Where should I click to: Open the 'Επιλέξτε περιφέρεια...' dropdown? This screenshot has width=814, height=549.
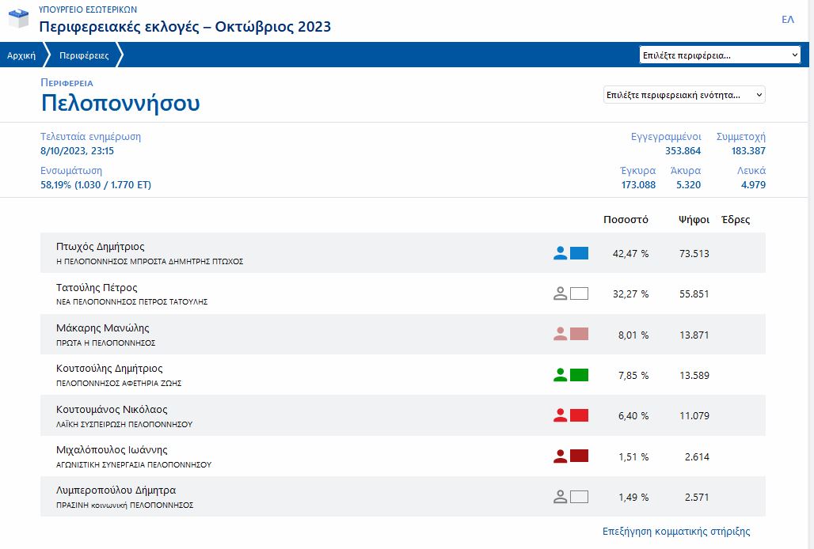tap(720, 55)
